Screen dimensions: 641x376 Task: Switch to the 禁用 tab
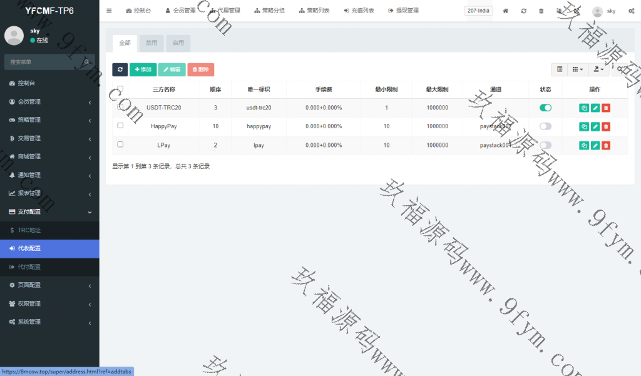(x=151, y=43)
